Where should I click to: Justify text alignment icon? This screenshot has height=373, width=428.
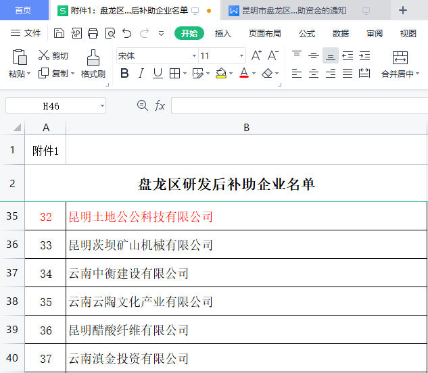(x=348, y=73)
